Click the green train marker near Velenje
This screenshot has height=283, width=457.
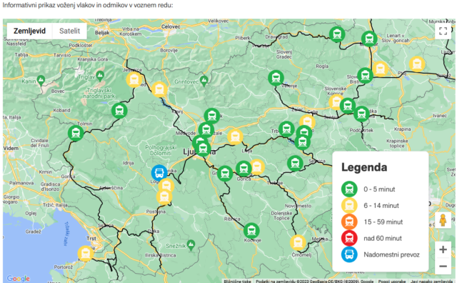(276, 78)
